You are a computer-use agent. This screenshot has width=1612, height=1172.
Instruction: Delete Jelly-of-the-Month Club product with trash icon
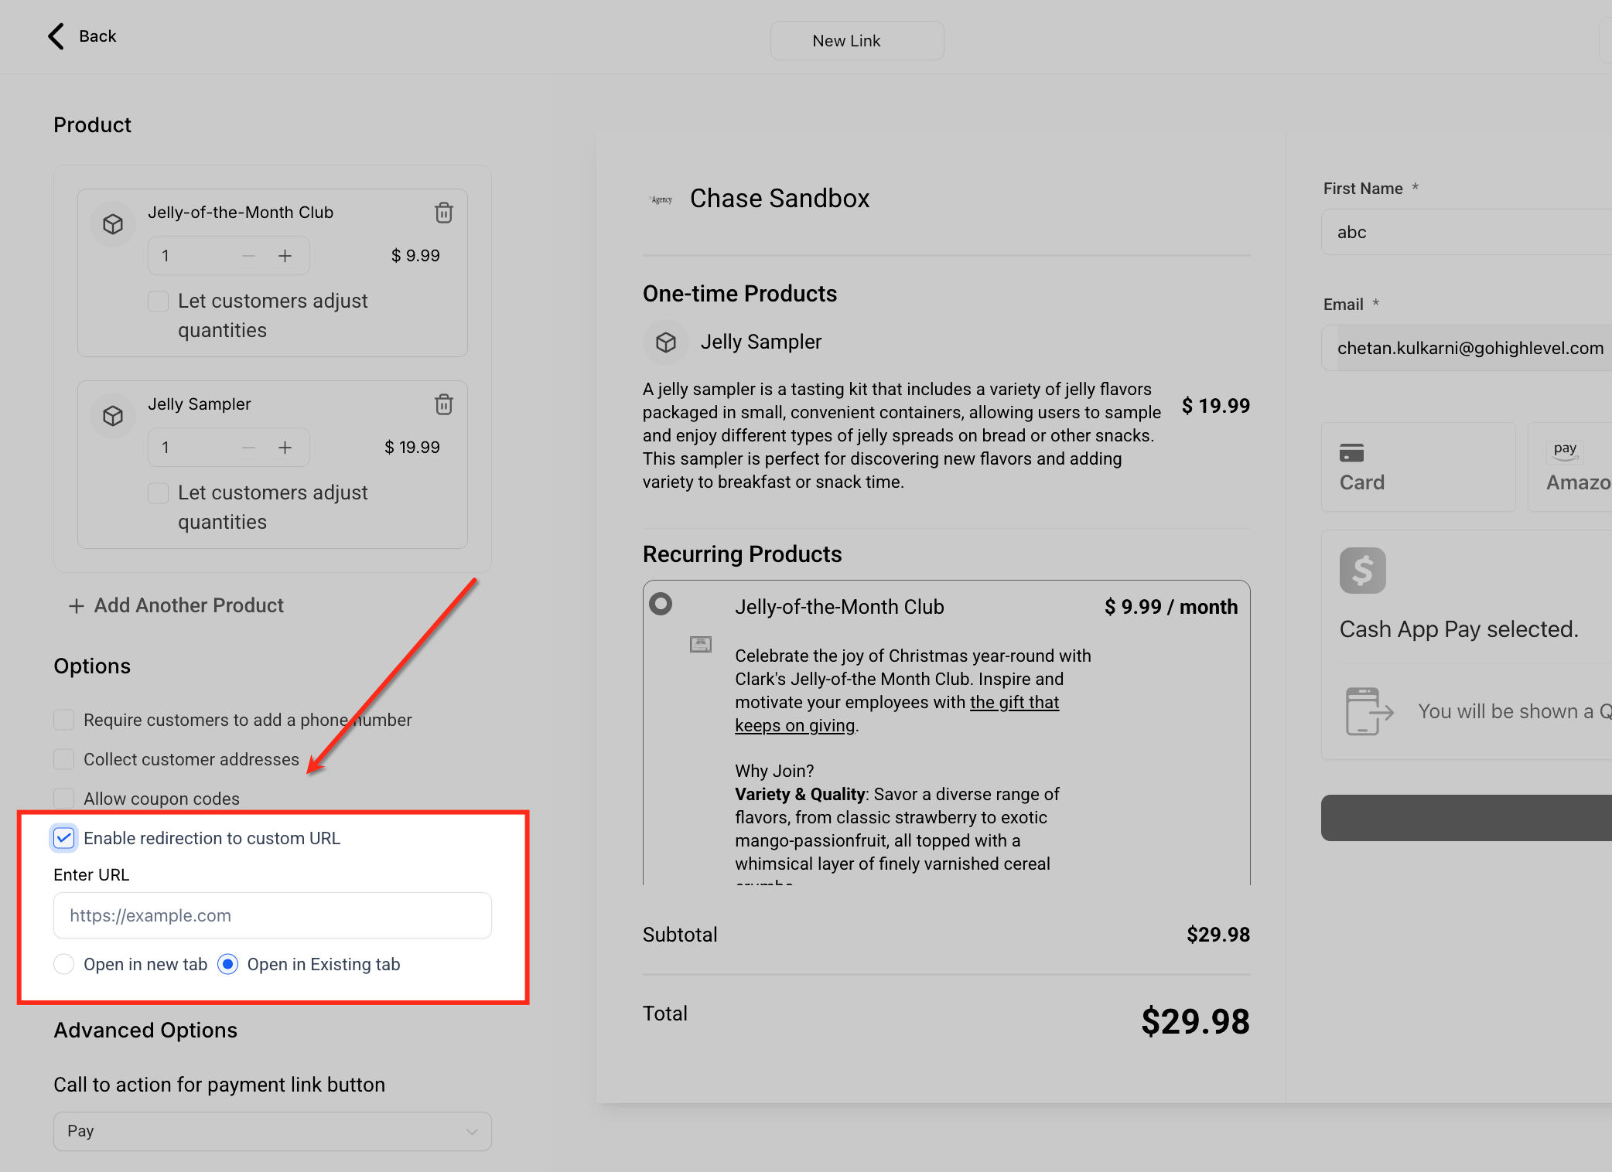[443, 213]
